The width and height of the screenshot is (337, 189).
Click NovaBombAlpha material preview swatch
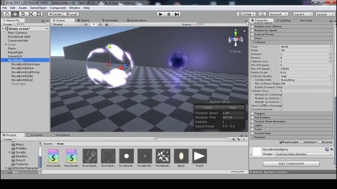tap(256, 152)
